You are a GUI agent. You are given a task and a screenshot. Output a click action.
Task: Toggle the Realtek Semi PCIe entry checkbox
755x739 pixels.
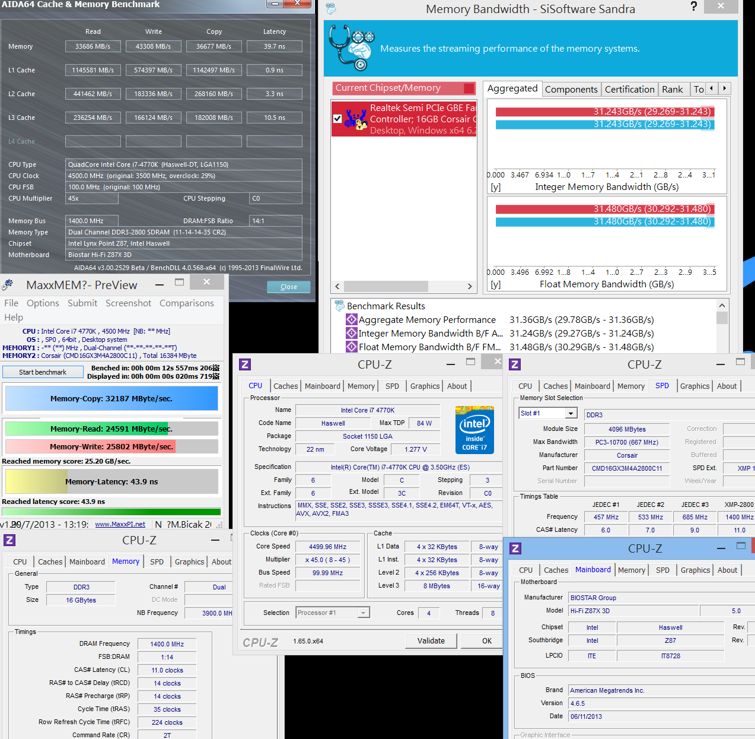[x=337, y=119]
